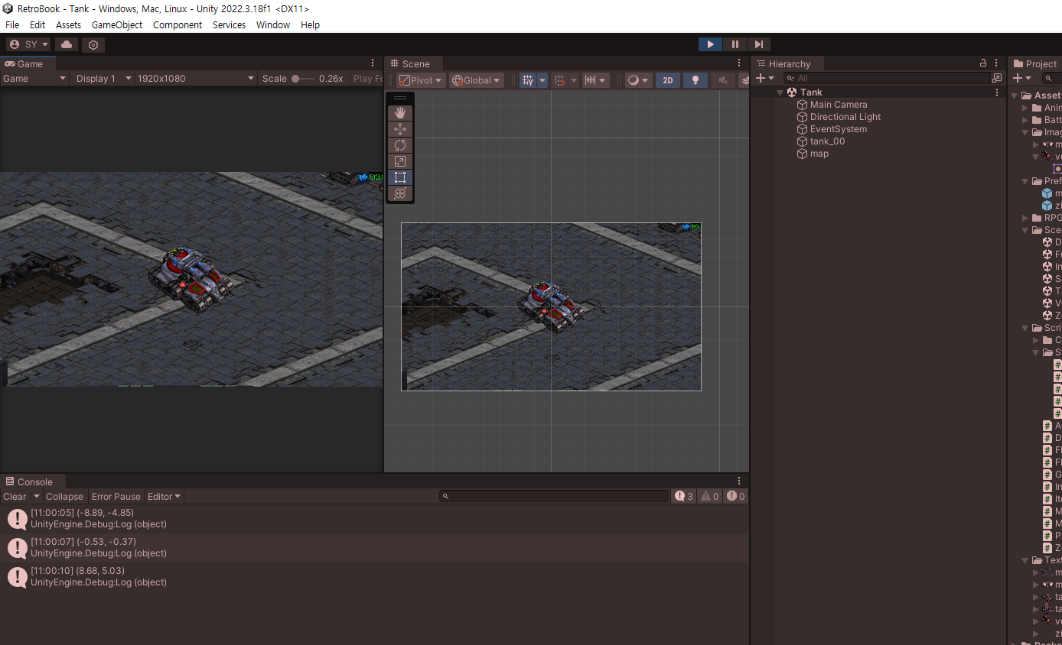1062x645 pixels.
Task: Click the Step frame button
Action: click(758, 44)
